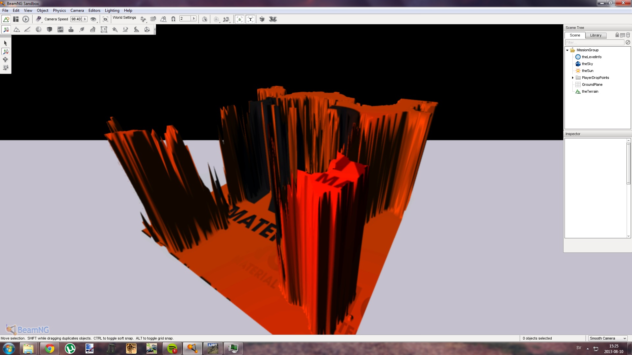
Task: Open the Mission Area Editor icon
Action: [x=104, y=30]
